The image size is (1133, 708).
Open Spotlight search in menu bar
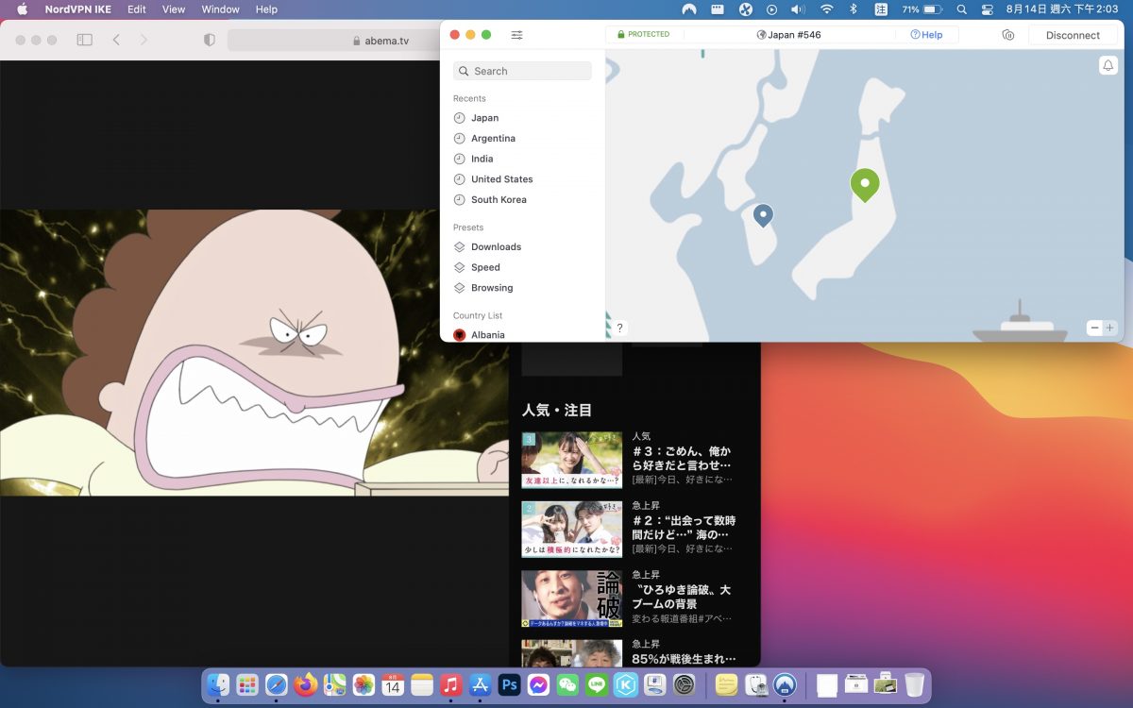click(961, 9)
